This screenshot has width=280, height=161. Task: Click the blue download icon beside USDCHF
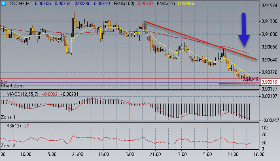click(x=3, y=3)
